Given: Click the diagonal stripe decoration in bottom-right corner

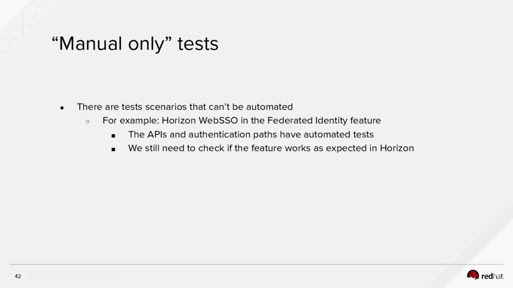Looking at the screenshot, I should [474, 248].
